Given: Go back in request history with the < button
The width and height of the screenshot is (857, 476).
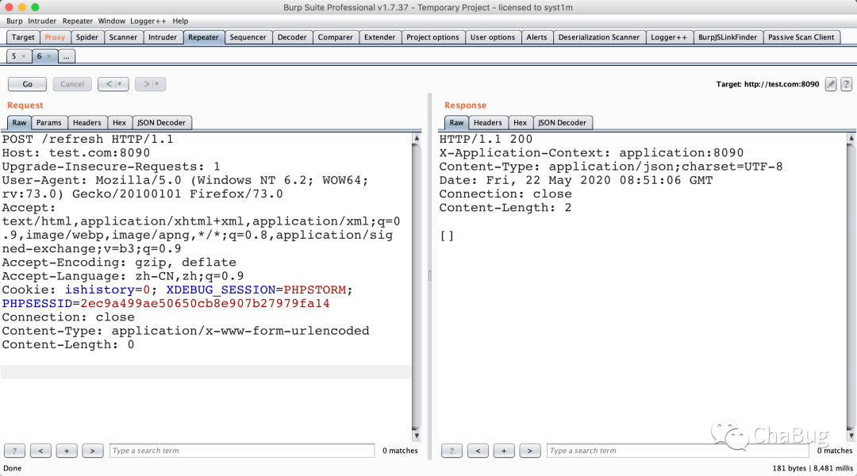Looking at the screenshot, I should [x=113, y=84].
